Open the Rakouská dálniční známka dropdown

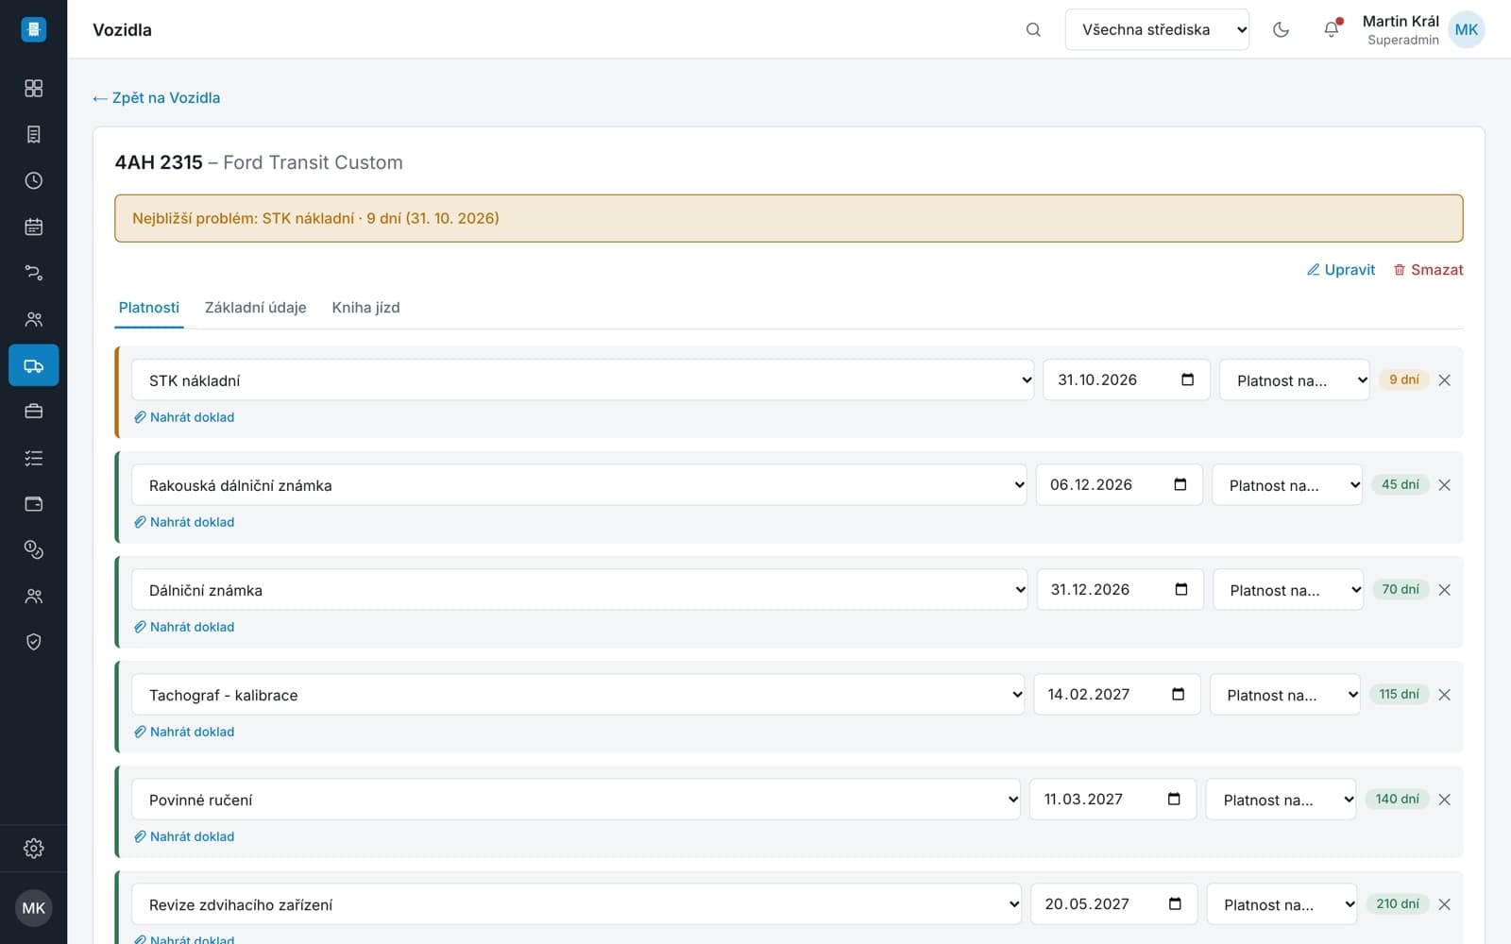579,485
